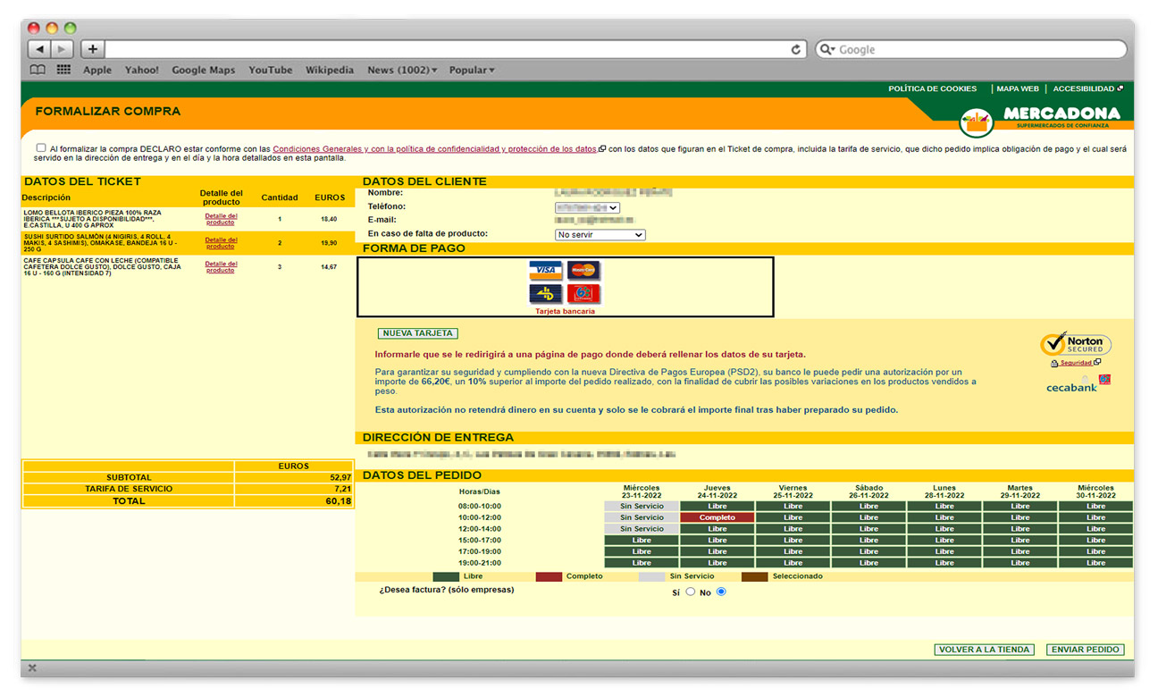Open product detail for Lomo Bellota Ibérico
Viewport: 1158px width, 697px height.
[x=221, y=218]
